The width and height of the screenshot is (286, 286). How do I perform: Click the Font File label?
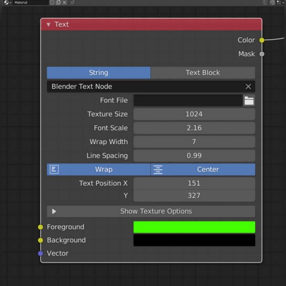pos(114,100)
